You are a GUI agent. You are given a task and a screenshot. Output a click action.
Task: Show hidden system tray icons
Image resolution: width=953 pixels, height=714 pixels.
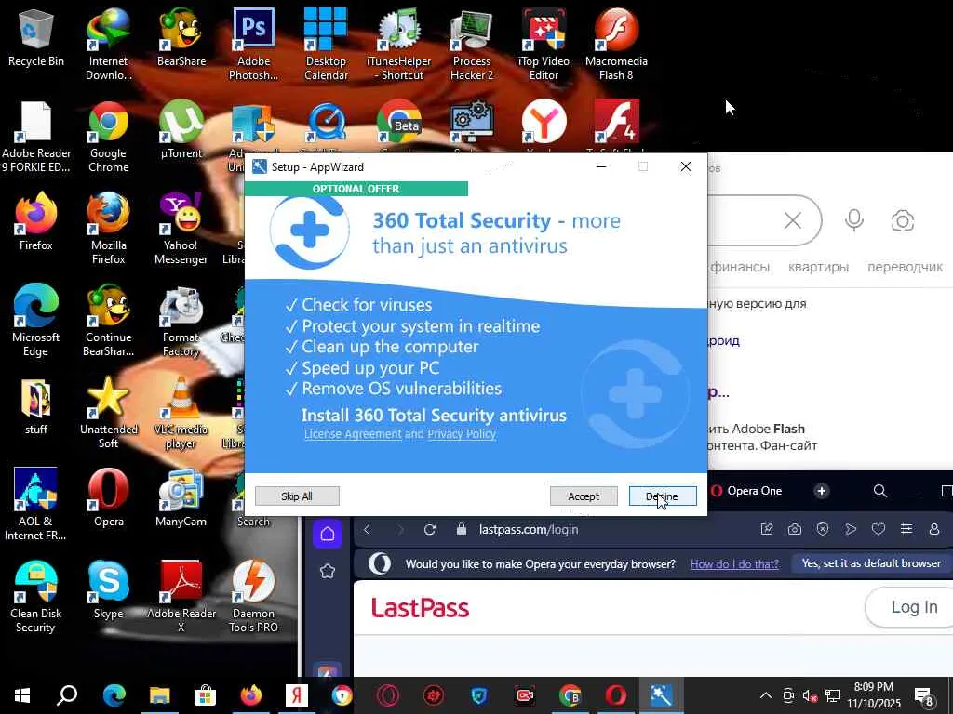click(766, 695)
